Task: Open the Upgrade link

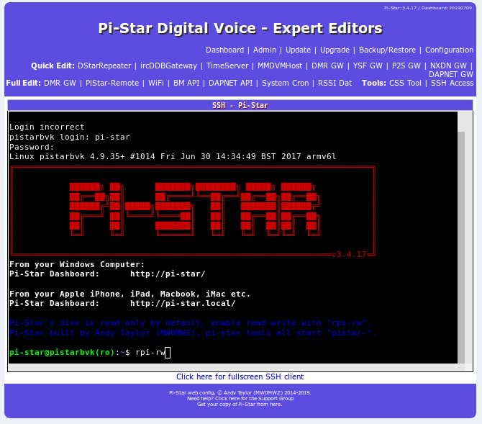Action: point(335,50)
